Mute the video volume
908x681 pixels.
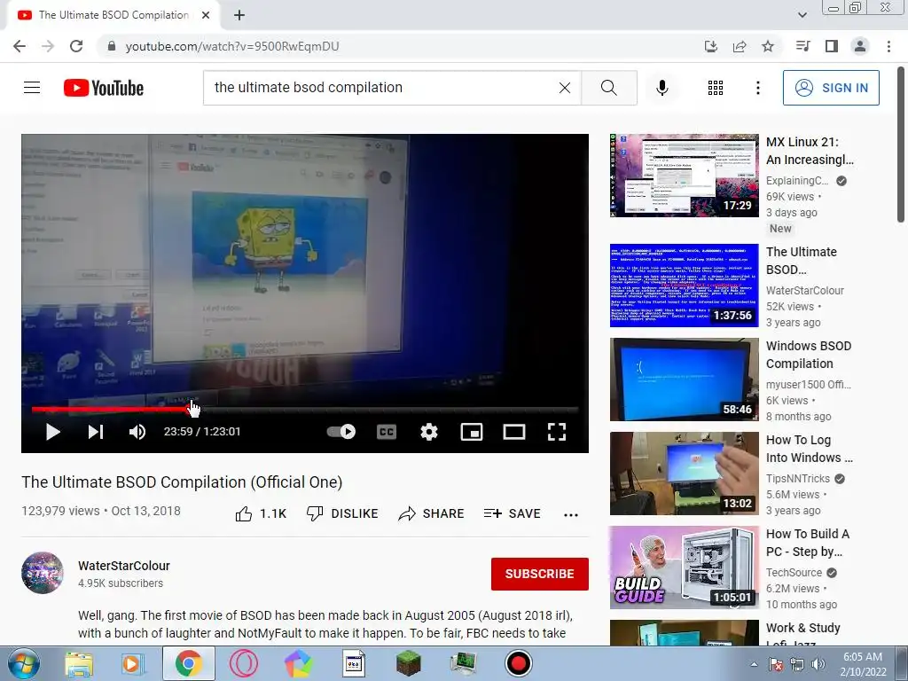(137, 432)
